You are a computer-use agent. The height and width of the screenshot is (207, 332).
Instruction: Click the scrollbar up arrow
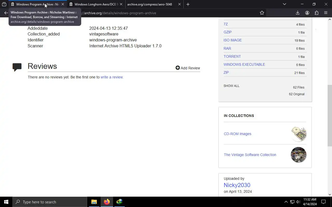coord(330,19)
